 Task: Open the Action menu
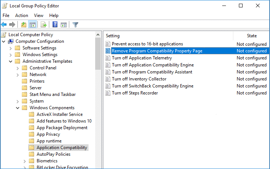tap(21, 15)
